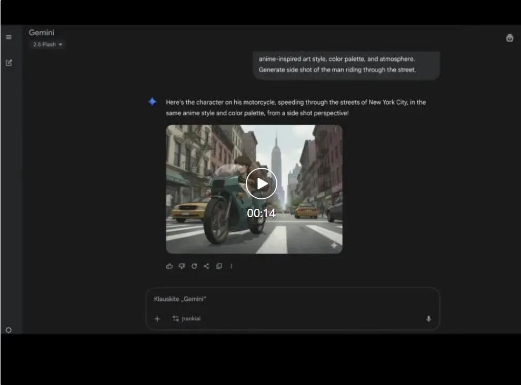Click the sparkle watermark on the video thumbnail
The width and height of the screenshot is (521, 385).
click(334, 246)
